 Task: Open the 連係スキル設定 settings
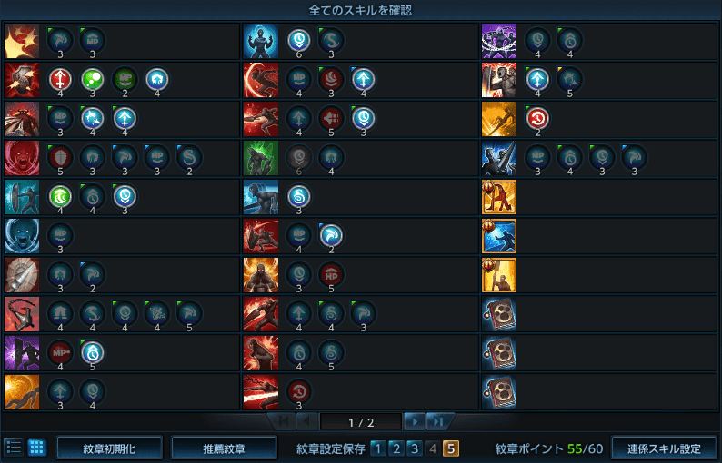click(664, 448)
